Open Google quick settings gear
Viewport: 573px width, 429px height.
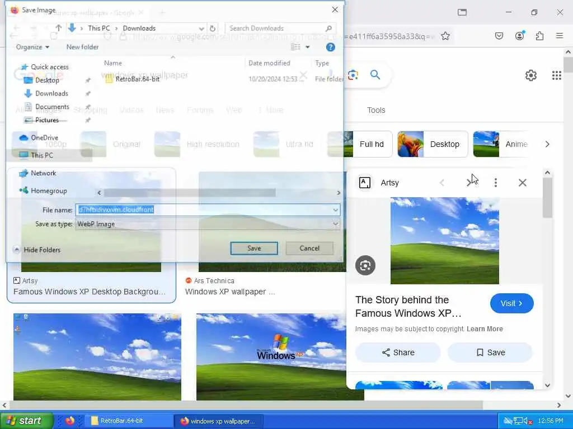(x=530, y=75)
